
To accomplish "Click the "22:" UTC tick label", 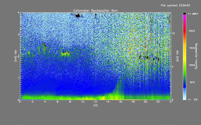I will click(158, 102).
